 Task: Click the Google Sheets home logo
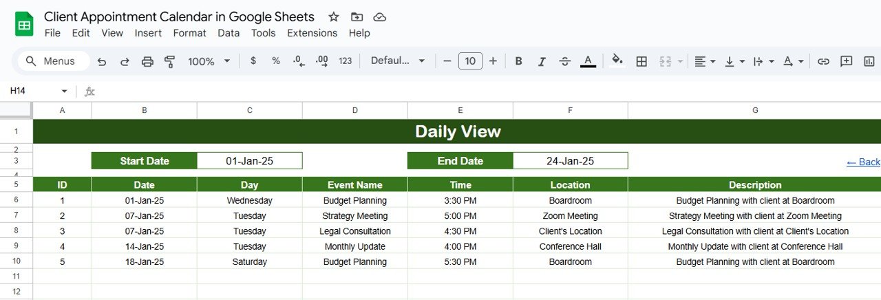pos(24,24)
